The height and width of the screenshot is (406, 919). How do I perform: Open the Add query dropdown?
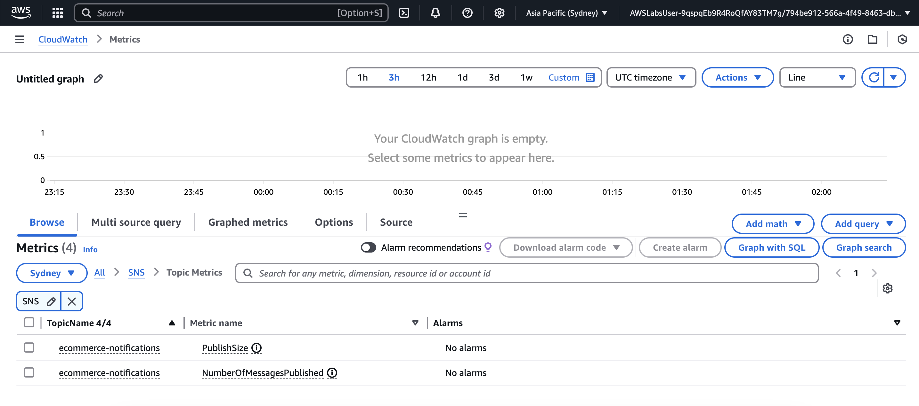tap(863, 224)
